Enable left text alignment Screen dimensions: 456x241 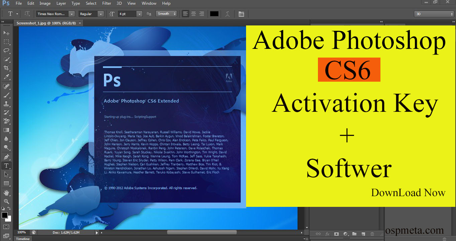185,14
